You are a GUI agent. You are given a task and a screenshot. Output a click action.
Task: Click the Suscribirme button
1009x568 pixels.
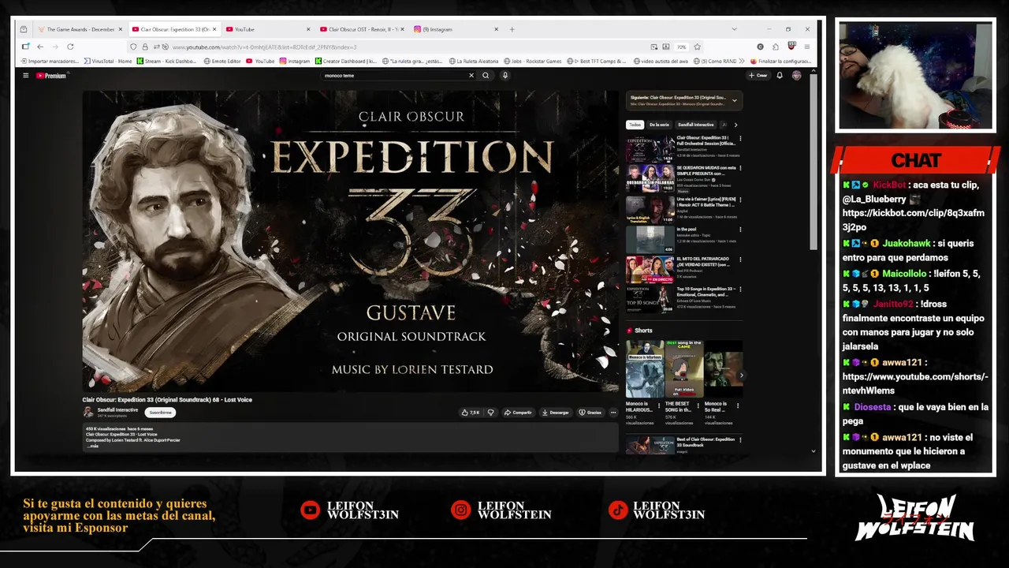click(x=160, y=413)
